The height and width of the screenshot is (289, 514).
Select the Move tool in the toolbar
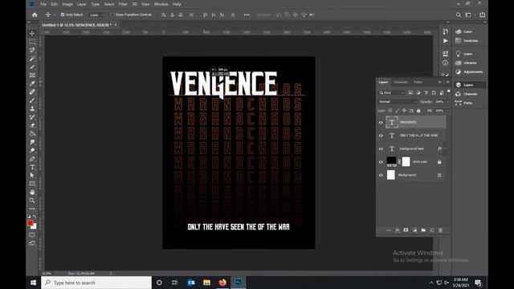pos(32,34)
